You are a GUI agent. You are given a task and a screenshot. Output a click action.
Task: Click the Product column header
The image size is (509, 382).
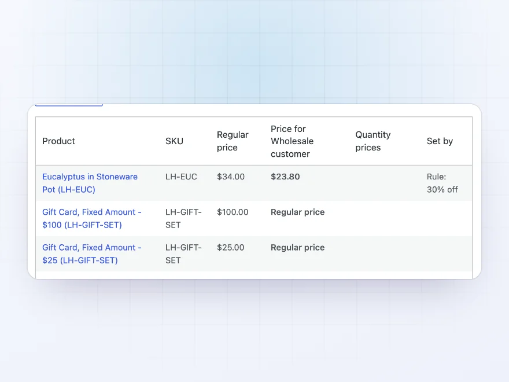click(59, 141)
